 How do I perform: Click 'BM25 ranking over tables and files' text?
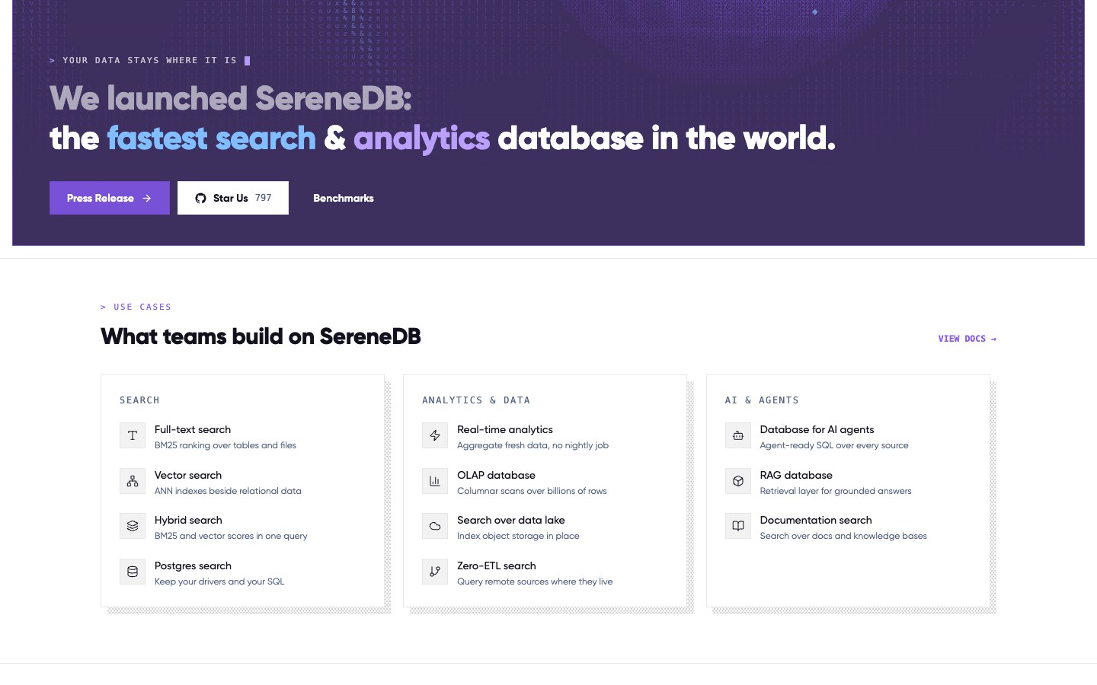coord(225,445)
